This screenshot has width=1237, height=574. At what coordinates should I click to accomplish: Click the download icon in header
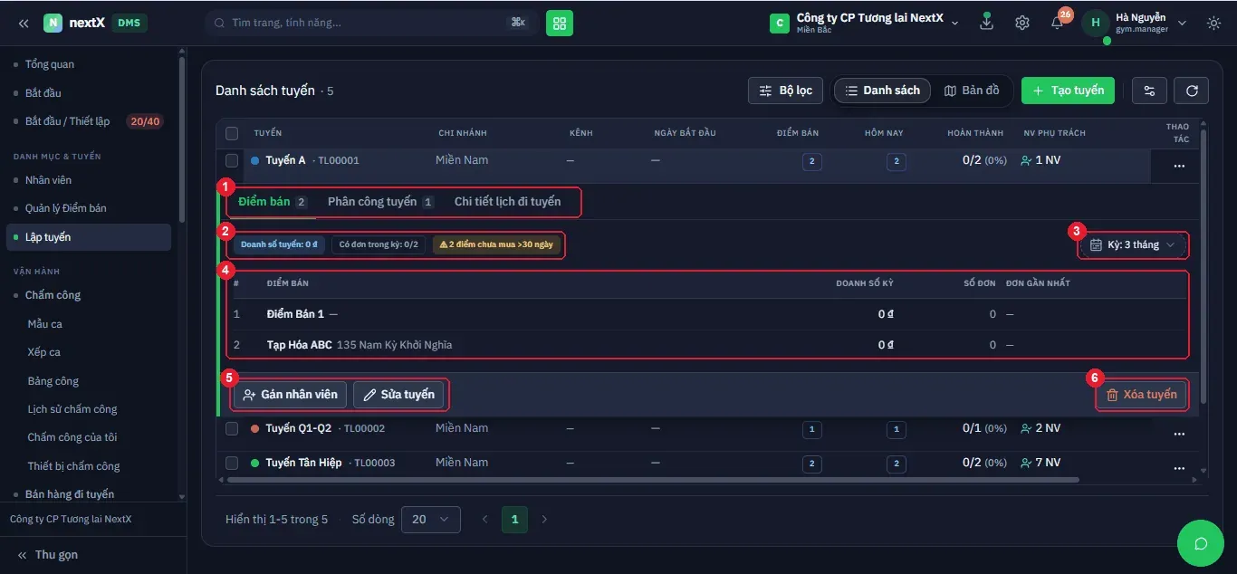click(986, 23)
